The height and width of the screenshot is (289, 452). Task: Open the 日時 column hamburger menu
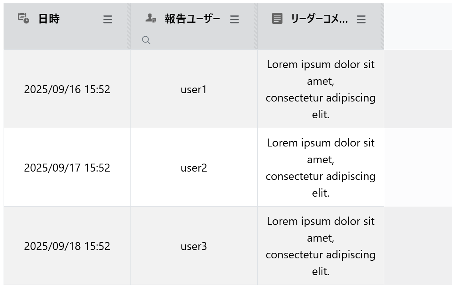(108, 19)
